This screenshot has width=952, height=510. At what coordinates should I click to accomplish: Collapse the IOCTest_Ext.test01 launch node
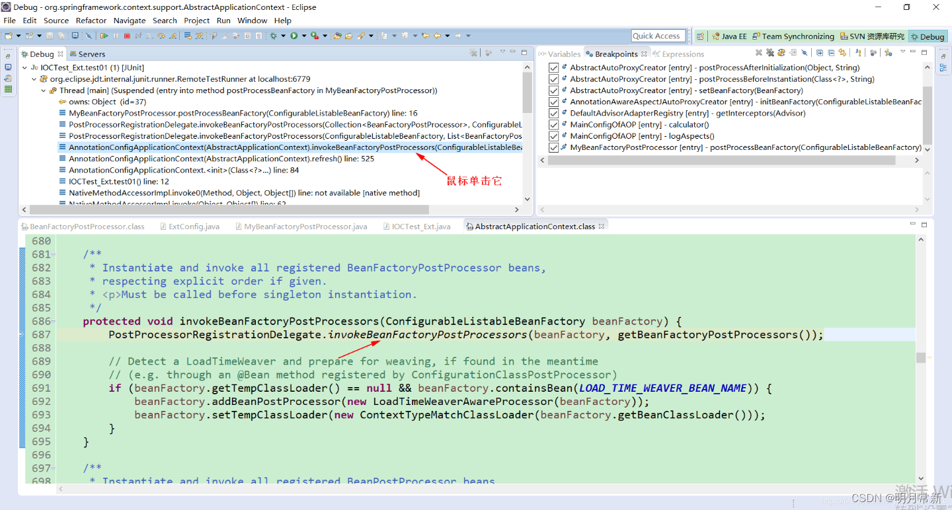24,67
